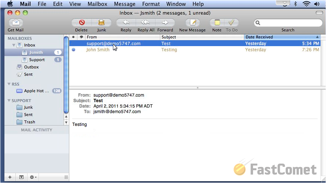Image resolution: width=326 pixels, height=183 pixels.
Task: Sort messages by From column header
Action: (x=123, y=37)
